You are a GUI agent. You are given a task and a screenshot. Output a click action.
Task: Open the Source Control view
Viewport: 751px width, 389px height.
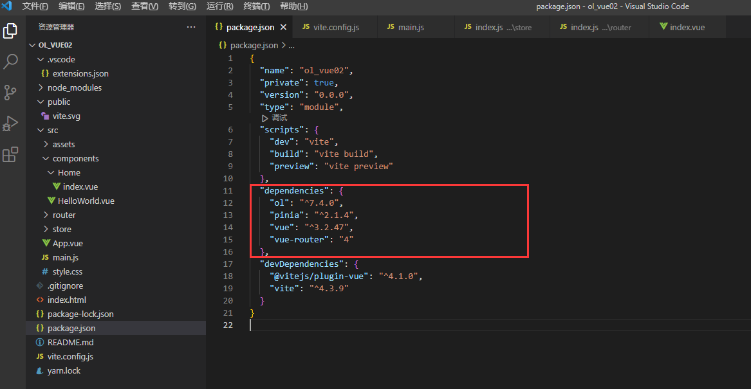click(10, 93)
